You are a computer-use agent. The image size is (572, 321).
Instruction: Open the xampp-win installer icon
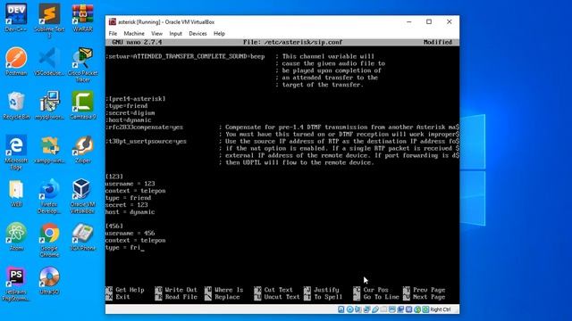coord(49,150)
